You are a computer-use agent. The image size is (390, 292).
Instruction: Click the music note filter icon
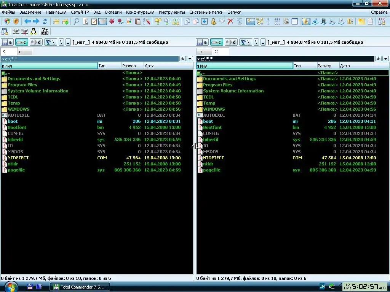tap(315, 21)
